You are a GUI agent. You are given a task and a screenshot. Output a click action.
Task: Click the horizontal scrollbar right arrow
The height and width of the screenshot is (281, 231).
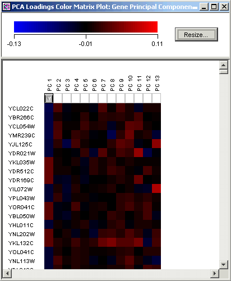[215, 274]
